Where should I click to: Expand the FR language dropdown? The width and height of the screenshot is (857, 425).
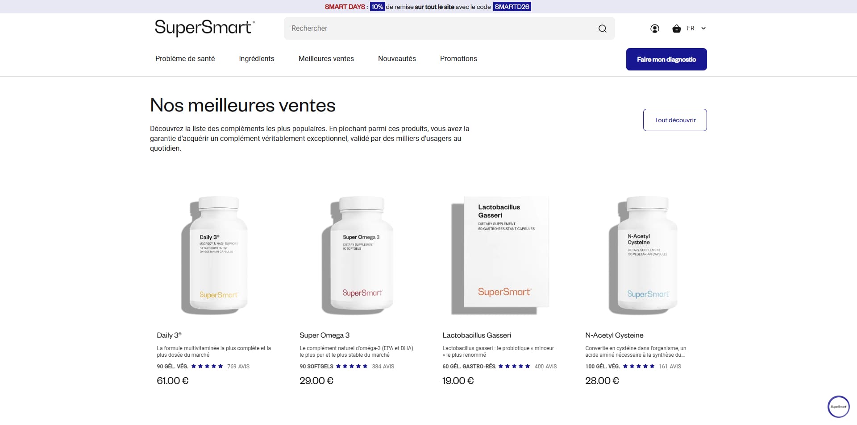[696, 29]
